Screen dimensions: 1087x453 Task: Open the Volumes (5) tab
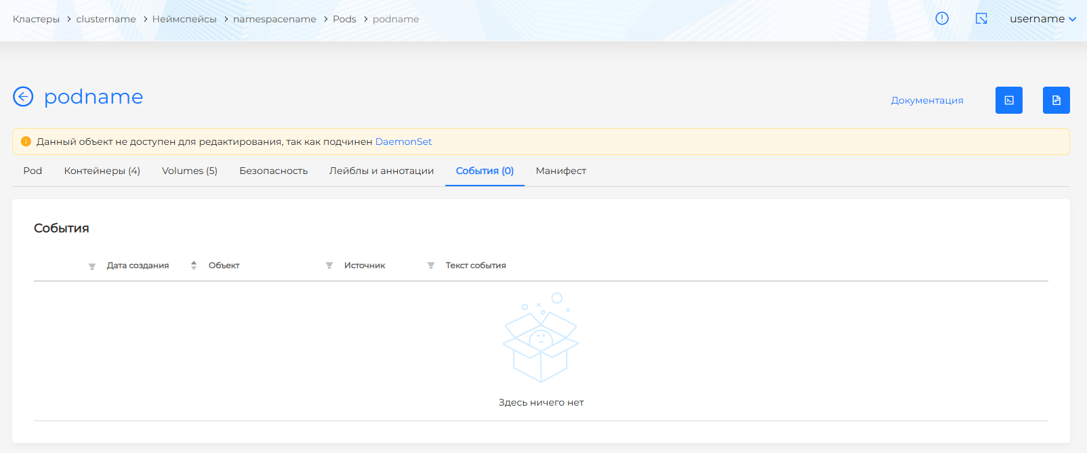click(189, 171)
